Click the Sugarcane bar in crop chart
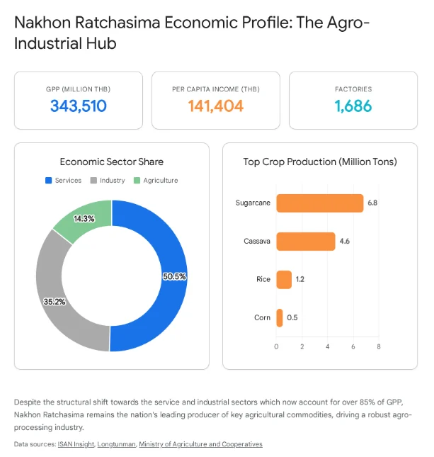This screenshot has width=434, height=457. (320, 203)
